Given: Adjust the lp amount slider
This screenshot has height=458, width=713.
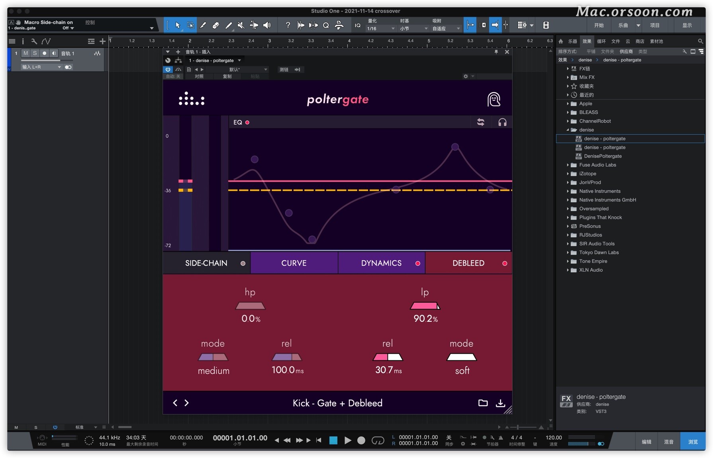Looking at the screenshot, I should click(425, 306).
